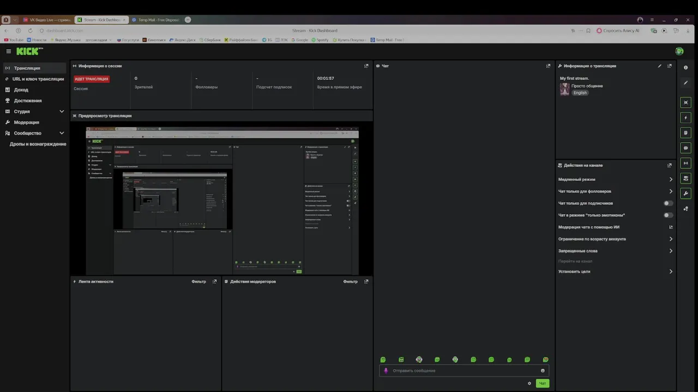Click the bottom dots icon in the right rail
The height and width of the screenshot is (392, 698).
[x=686, y=209]
